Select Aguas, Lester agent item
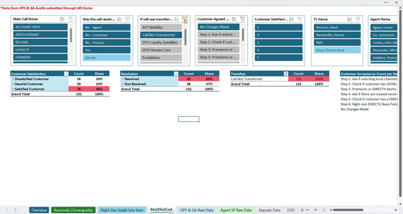The image size is (403, 214). tap(384, 27)
